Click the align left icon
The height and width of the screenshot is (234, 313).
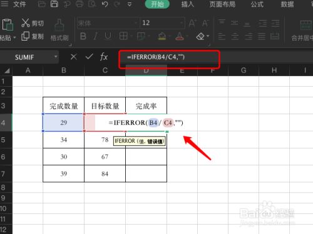click(222, 37)
